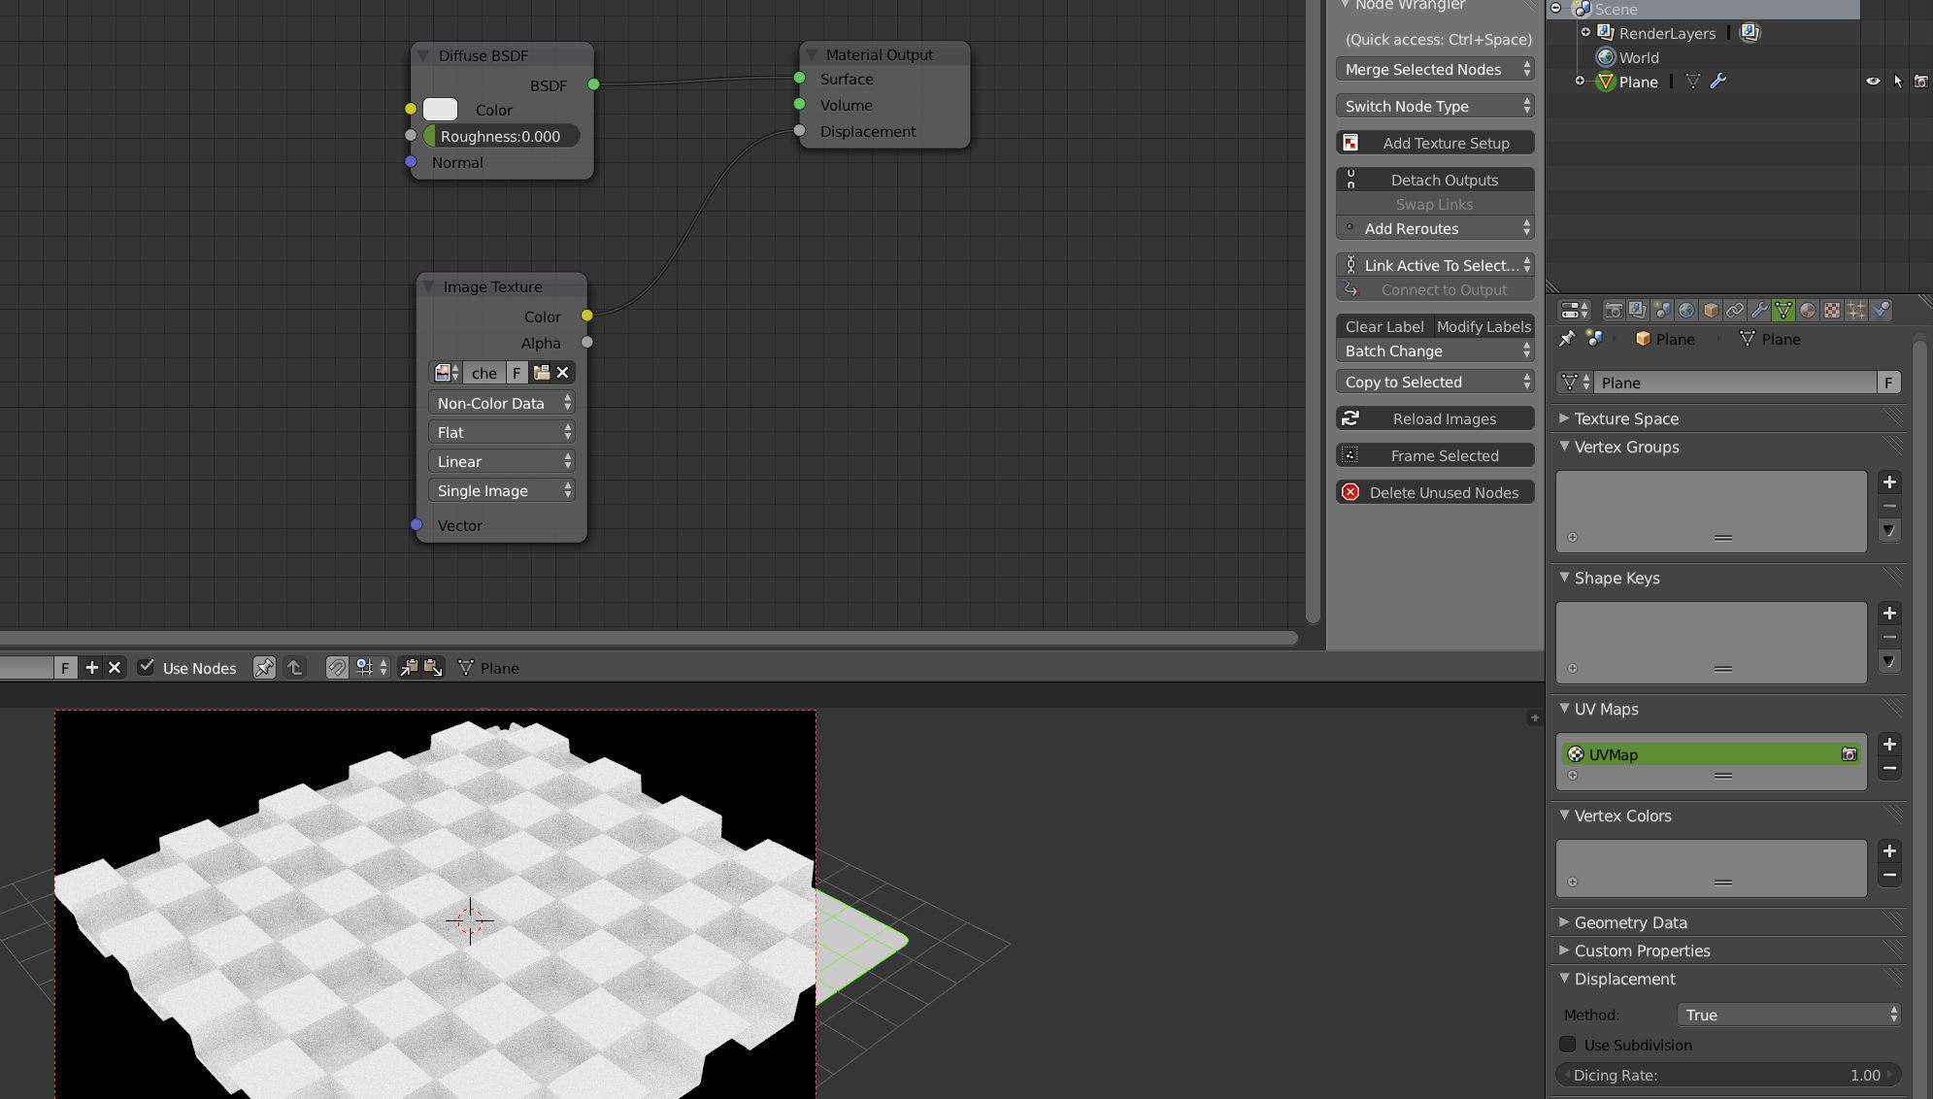Click the Frame Selected button
Viewport: 1933px width, 1099px height.
1435,455
